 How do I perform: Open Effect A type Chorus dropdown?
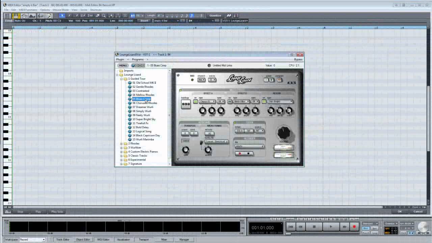[207, 102]
